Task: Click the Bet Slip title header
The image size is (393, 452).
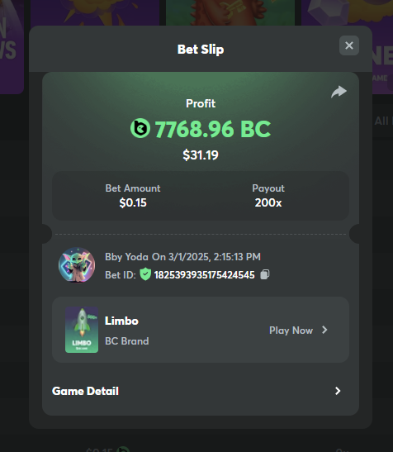Action: (x=201, y=50)
